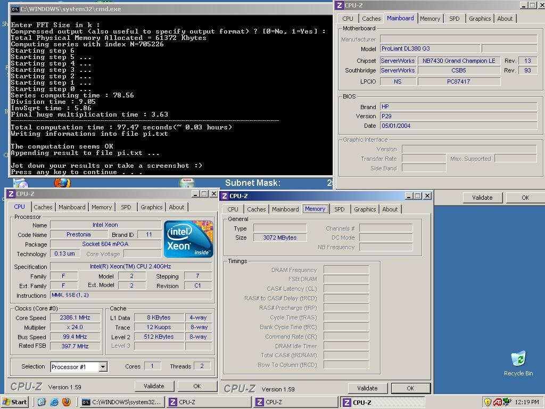Switch to cmd.exe taskbar button
The width and height of the screenshot is (545, 409).
tap(122, 402)
